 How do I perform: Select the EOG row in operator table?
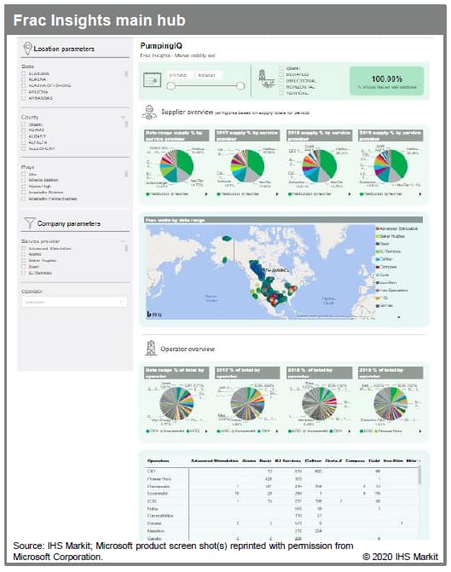click(x=283, y=501)
